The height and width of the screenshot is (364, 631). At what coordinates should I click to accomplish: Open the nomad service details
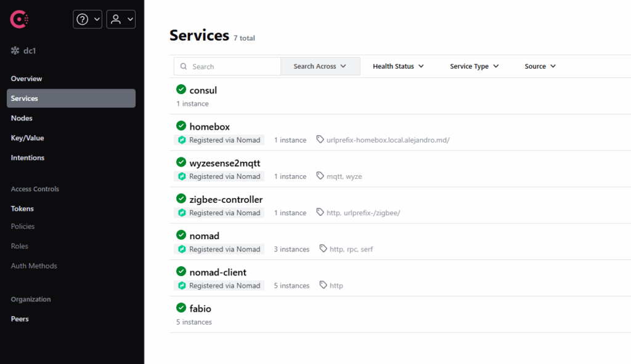pyautogui.click(x=204, y=236)
